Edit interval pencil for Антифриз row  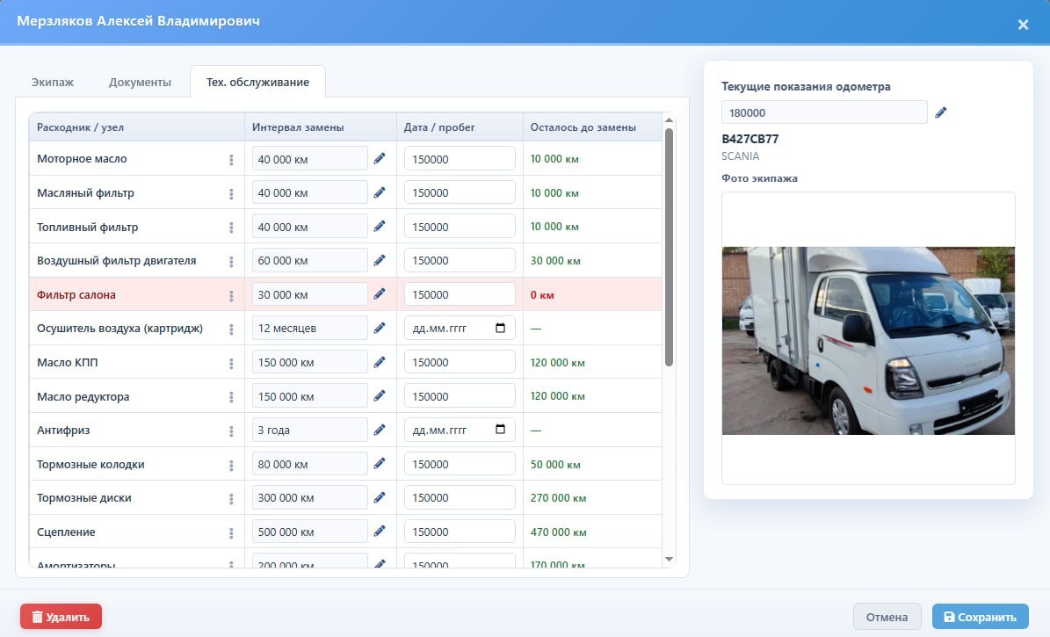click(x=379, y=430)
